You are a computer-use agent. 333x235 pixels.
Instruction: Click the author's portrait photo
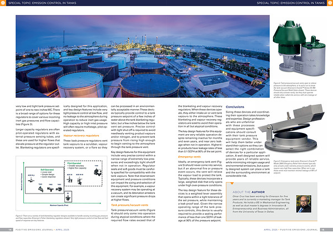click(304, 204)
